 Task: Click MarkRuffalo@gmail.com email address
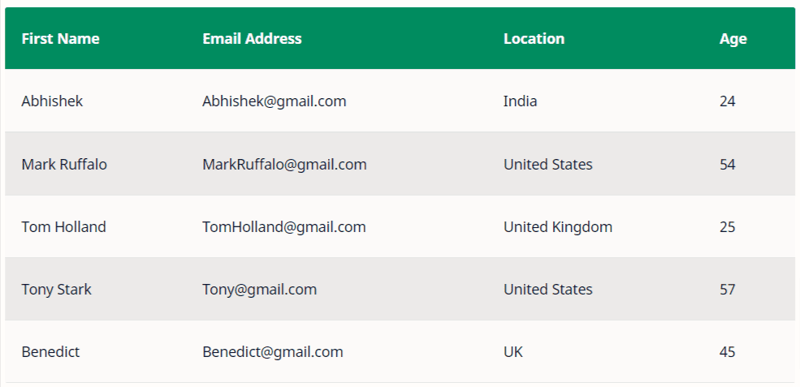(x=285, y=164)
